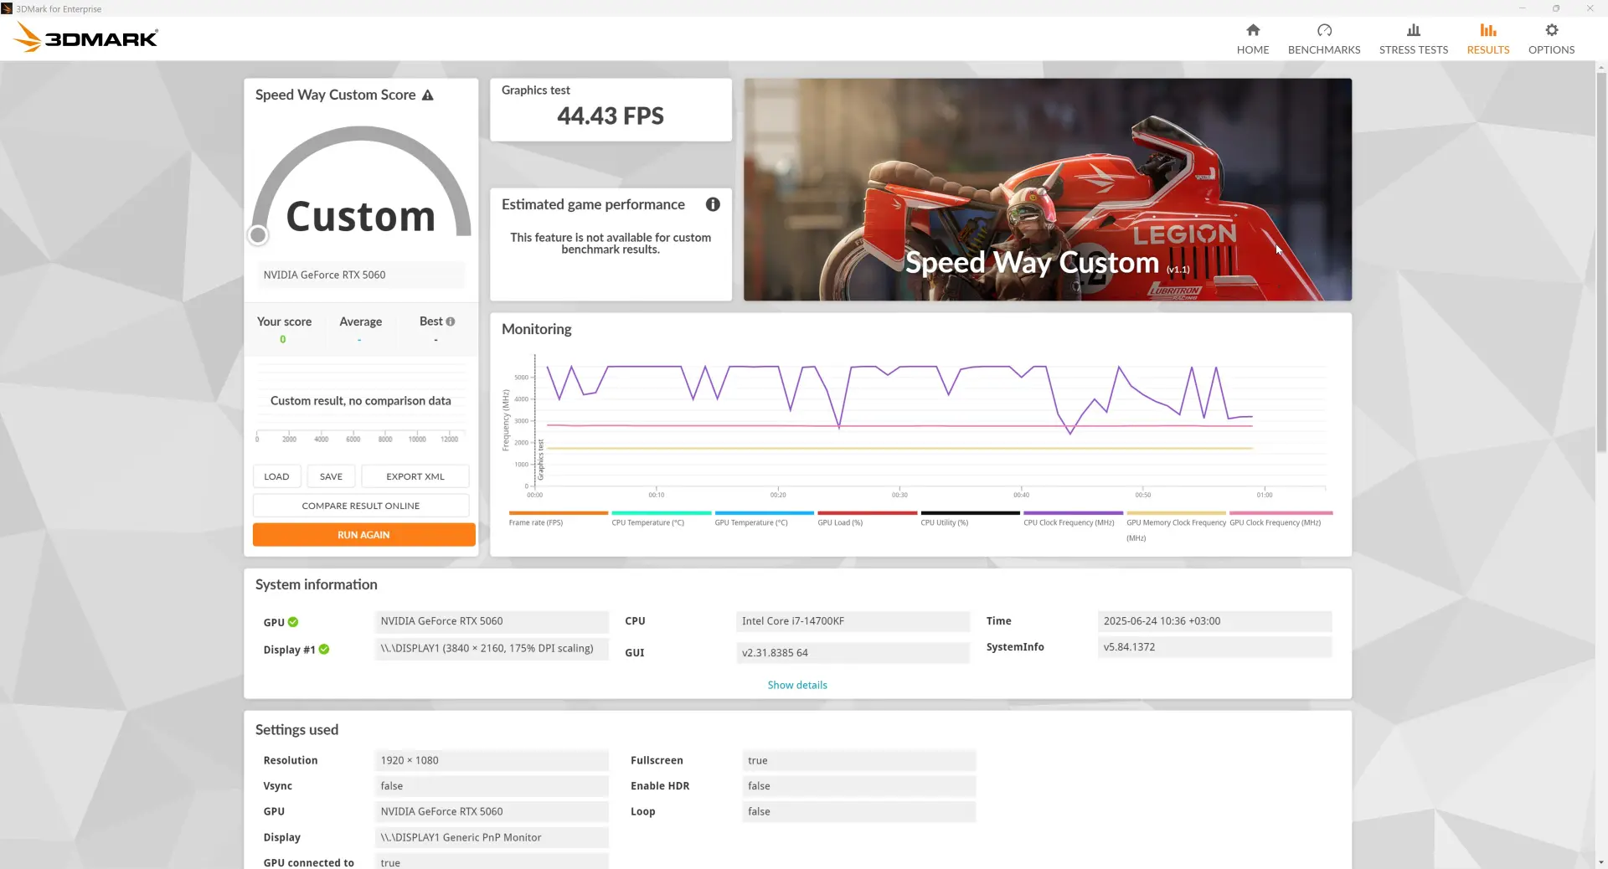Toggle the GPU Temperature legend entry

click(764, 518)
